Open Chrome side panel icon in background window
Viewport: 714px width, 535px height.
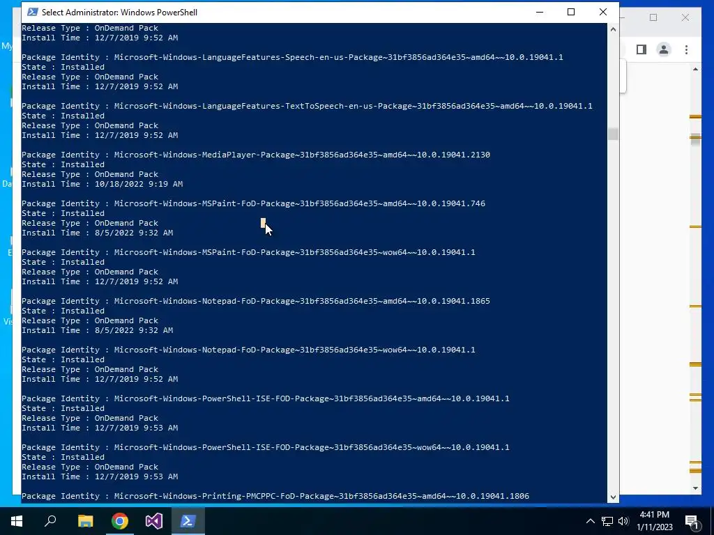click(x=641, y=49)
